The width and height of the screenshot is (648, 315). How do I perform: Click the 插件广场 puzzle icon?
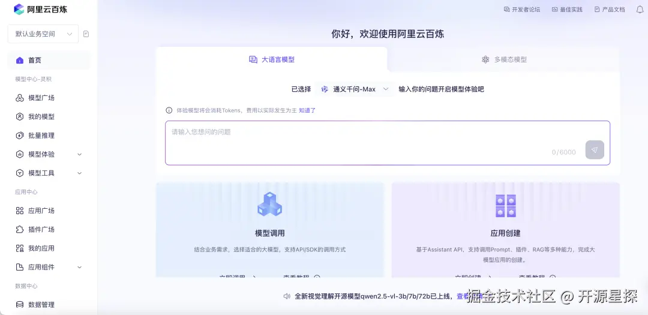click(19, 229)
